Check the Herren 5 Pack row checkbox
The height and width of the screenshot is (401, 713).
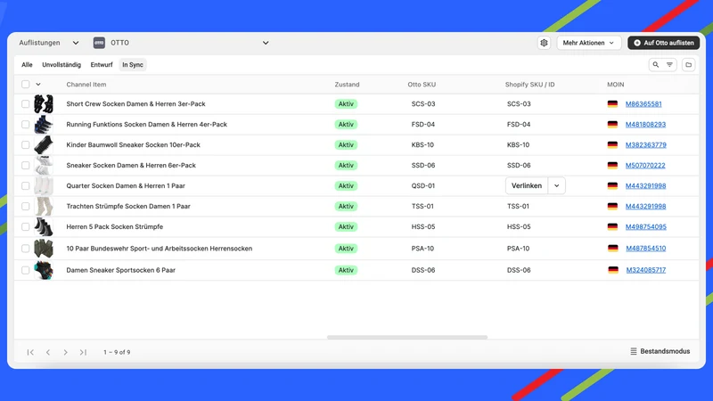pos(26,227)
